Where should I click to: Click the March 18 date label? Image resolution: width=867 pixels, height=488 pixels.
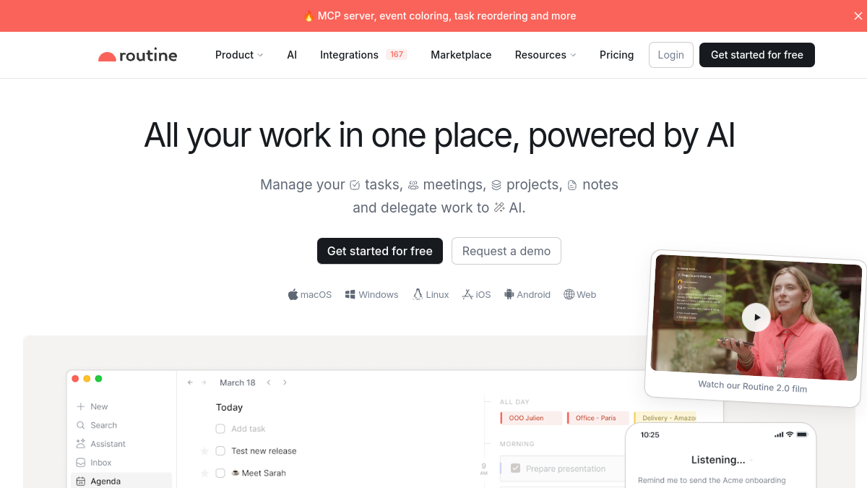(x=238, y=382)
